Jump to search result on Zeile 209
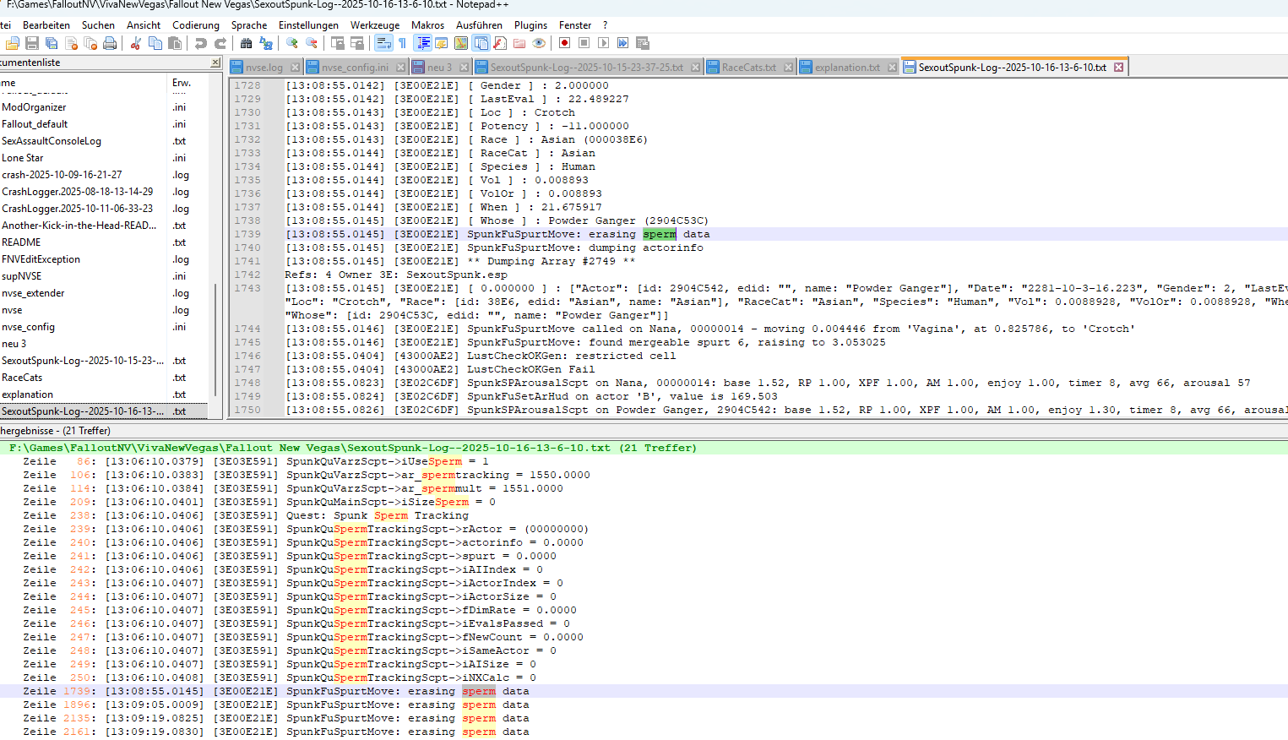The image size is (1288, 740). pyautogui.click(x=644, y=502)
